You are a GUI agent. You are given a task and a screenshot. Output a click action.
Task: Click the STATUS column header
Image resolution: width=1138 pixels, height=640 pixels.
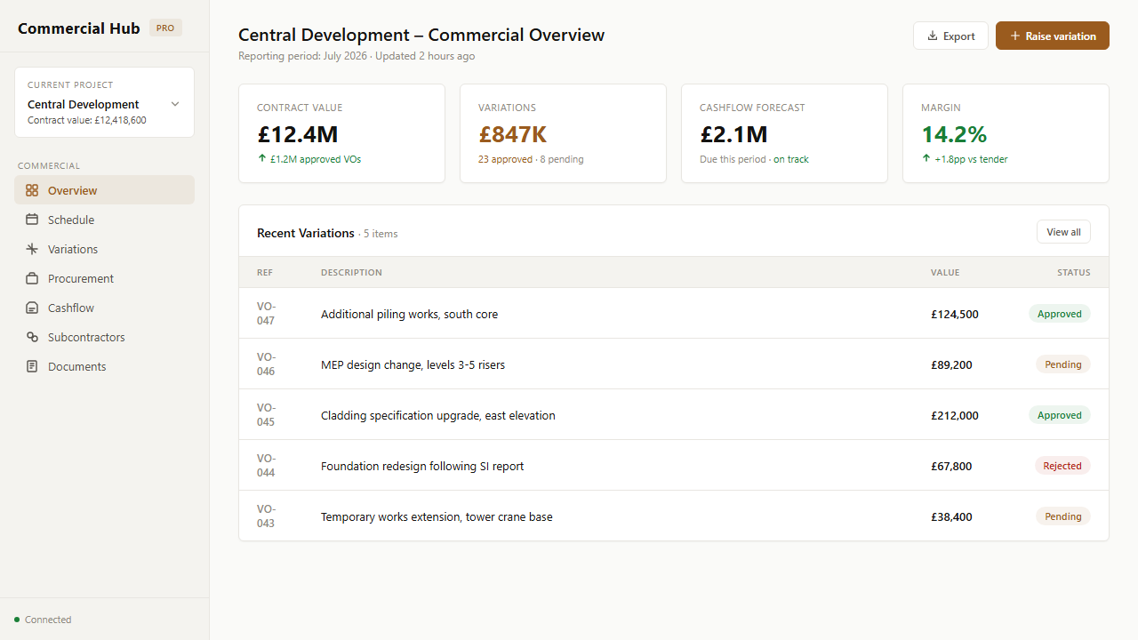click(1074, 272)
